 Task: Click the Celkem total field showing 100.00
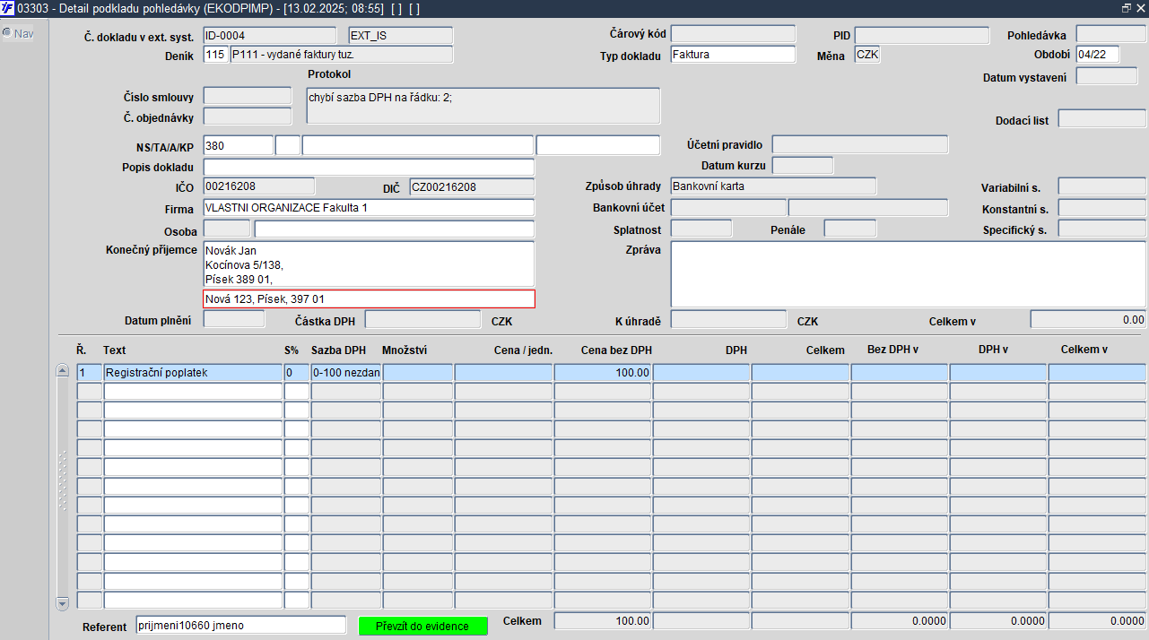tap(603, 620)
